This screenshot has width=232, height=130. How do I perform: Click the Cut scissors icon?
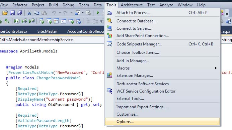[29, 13]
